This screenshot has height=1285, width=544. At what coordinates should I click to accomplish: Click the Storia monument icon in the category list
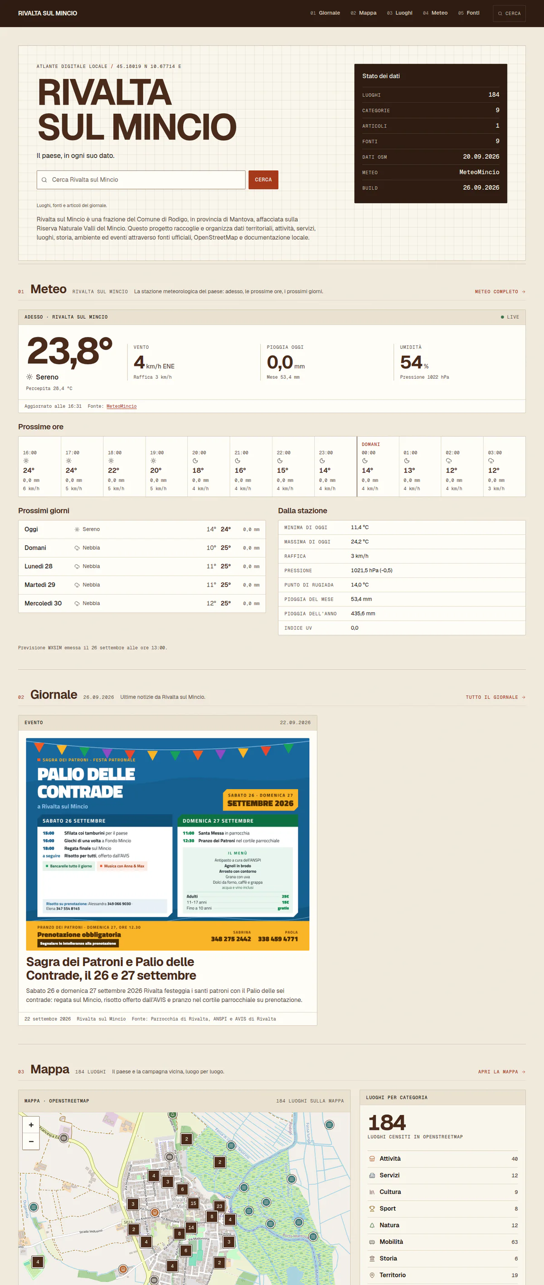pyautogui.click(x=372, y=1259)
